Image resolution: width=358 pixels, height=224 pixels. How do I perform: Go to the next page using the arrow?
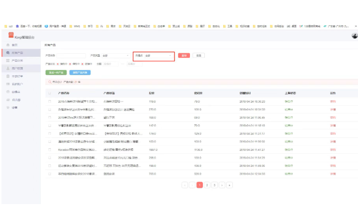pyautogui.click(x=222, y=185)
